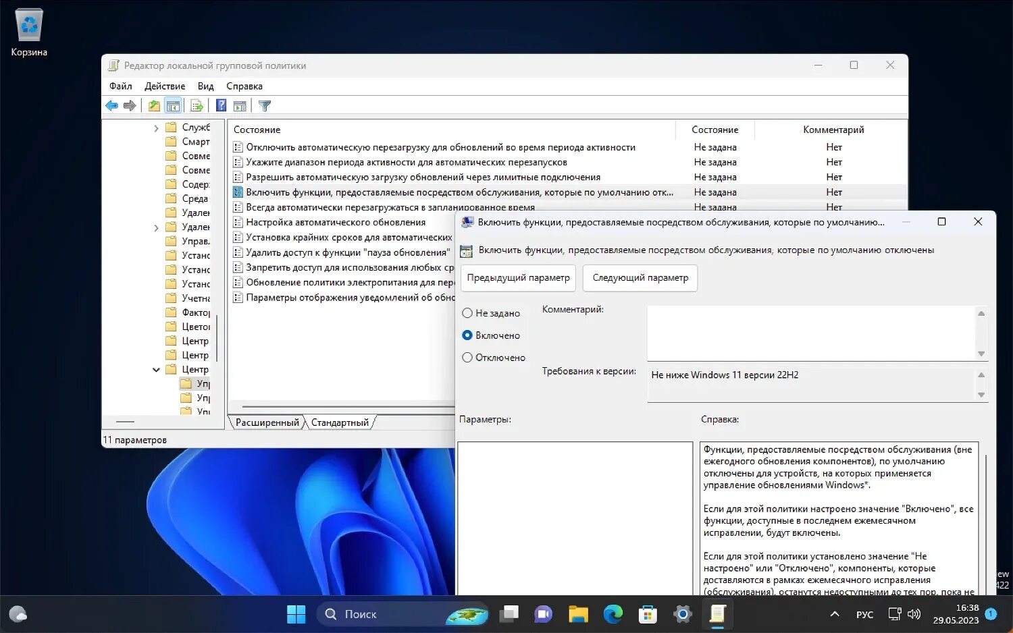Open Help via blue question mark icon
Screen dimensions: 1013x633
[x=221, y=106]
